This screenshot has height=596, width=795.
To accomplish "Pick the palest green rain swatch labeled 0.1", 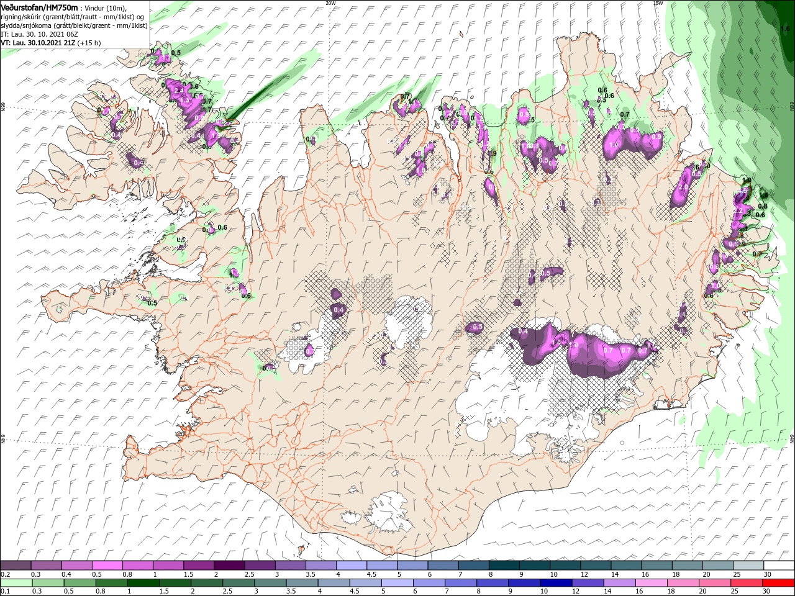I will (x=16, y=583).
